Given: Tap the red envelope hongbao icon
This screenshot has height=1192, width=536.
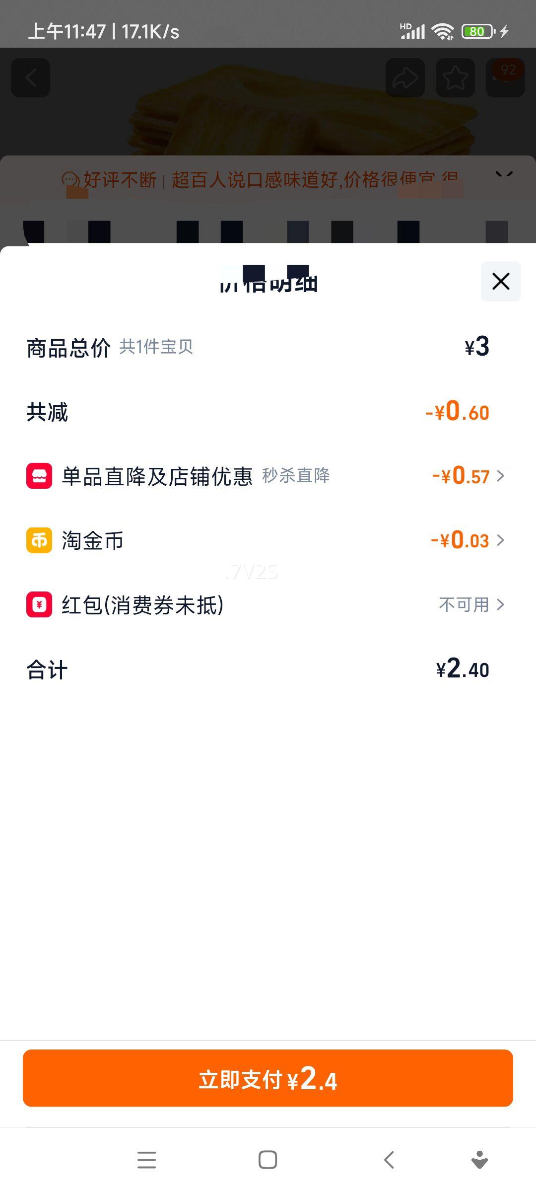Looking at the screenshot, I should point(39,604).
